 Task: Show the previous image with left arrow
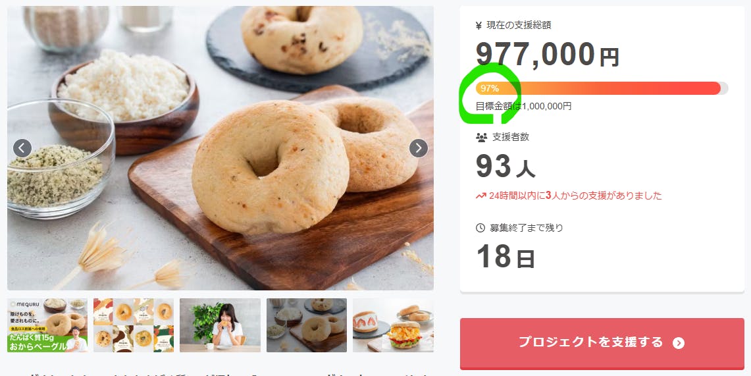click(x=22, y=148)
